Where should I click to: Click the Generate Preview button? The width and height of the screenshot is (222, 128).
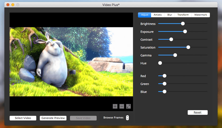[x=53, y=118]
